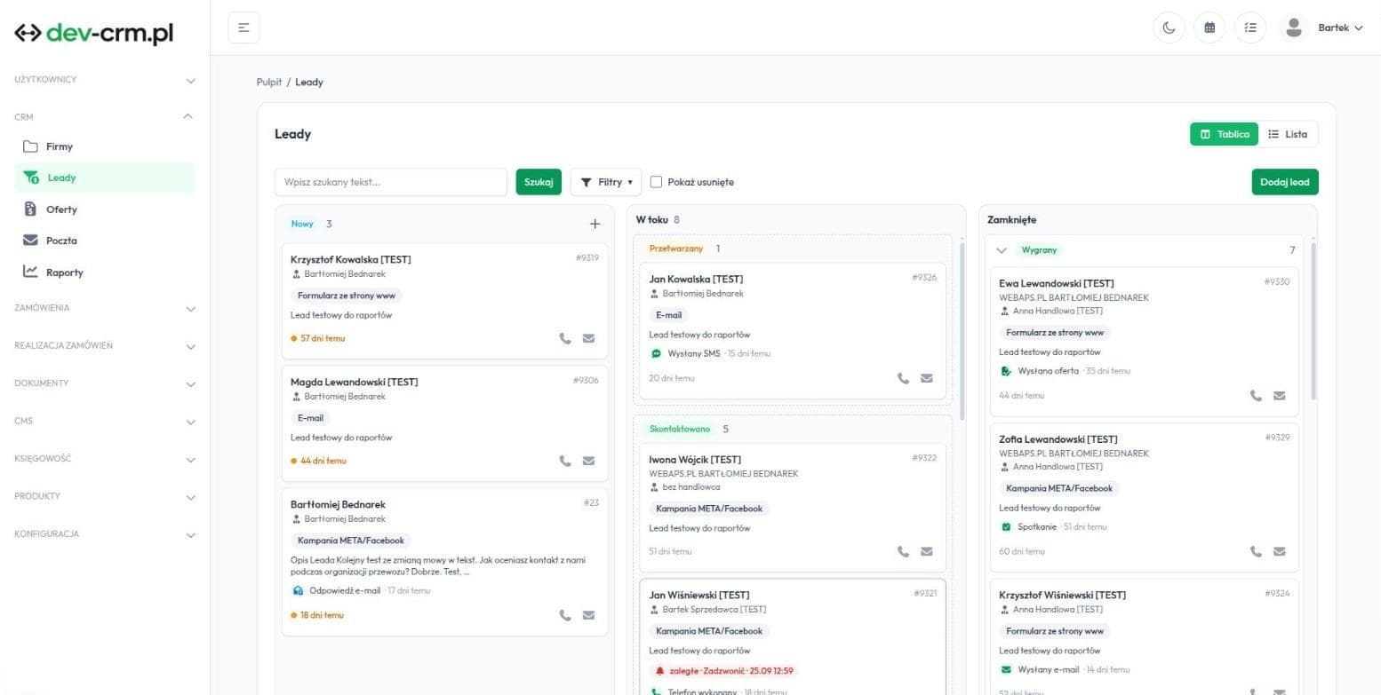Viewport: 1381px width, 695px height.
Task: Open the Krzysztof Wiśniewski [TEST] lead card
Action: [1145, 637]
